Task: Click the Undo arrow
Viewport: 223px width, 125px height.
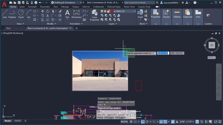Action: click(x=40, y=2)
